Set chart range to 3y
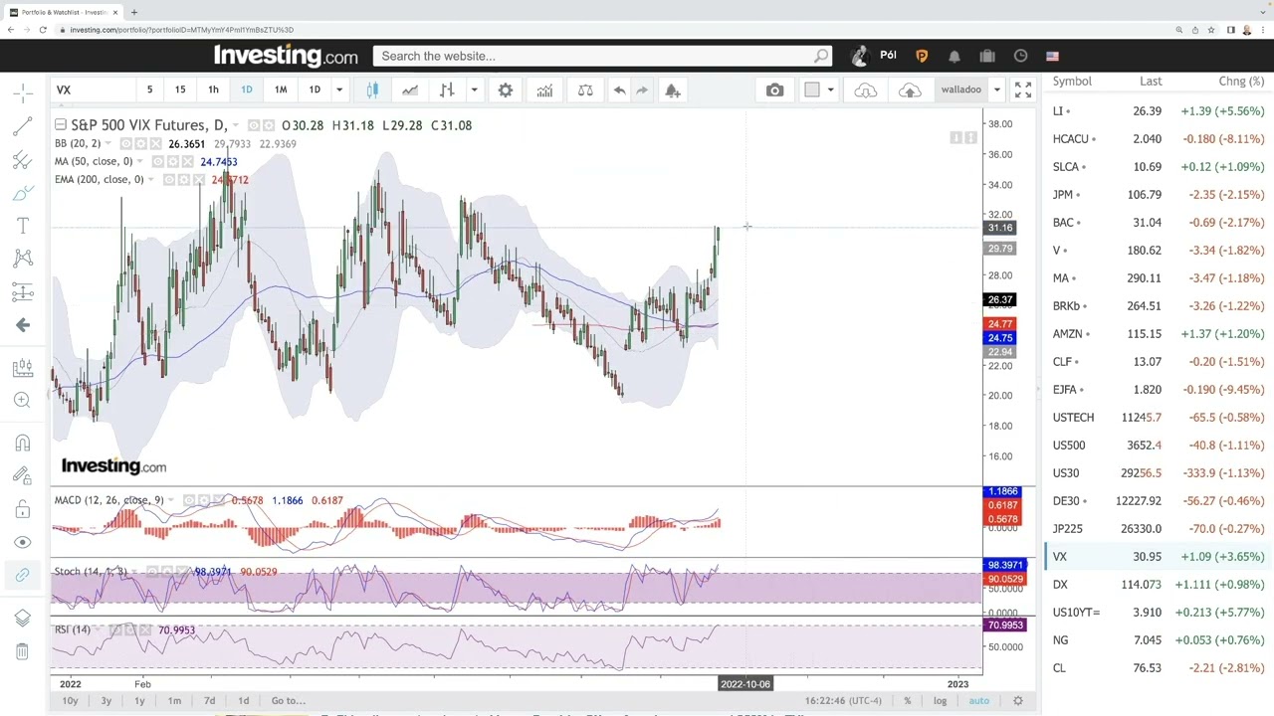Image resolution: width=1274 pixels, height=716 pixels. [106, 701]
